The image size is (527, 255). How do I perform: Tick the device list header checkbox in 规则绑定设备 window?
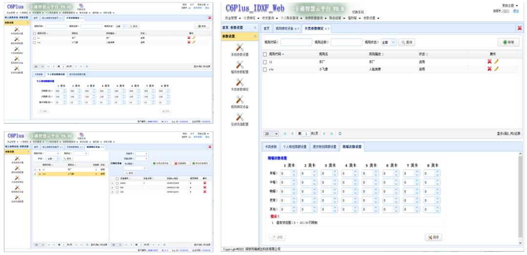(117, 178)
